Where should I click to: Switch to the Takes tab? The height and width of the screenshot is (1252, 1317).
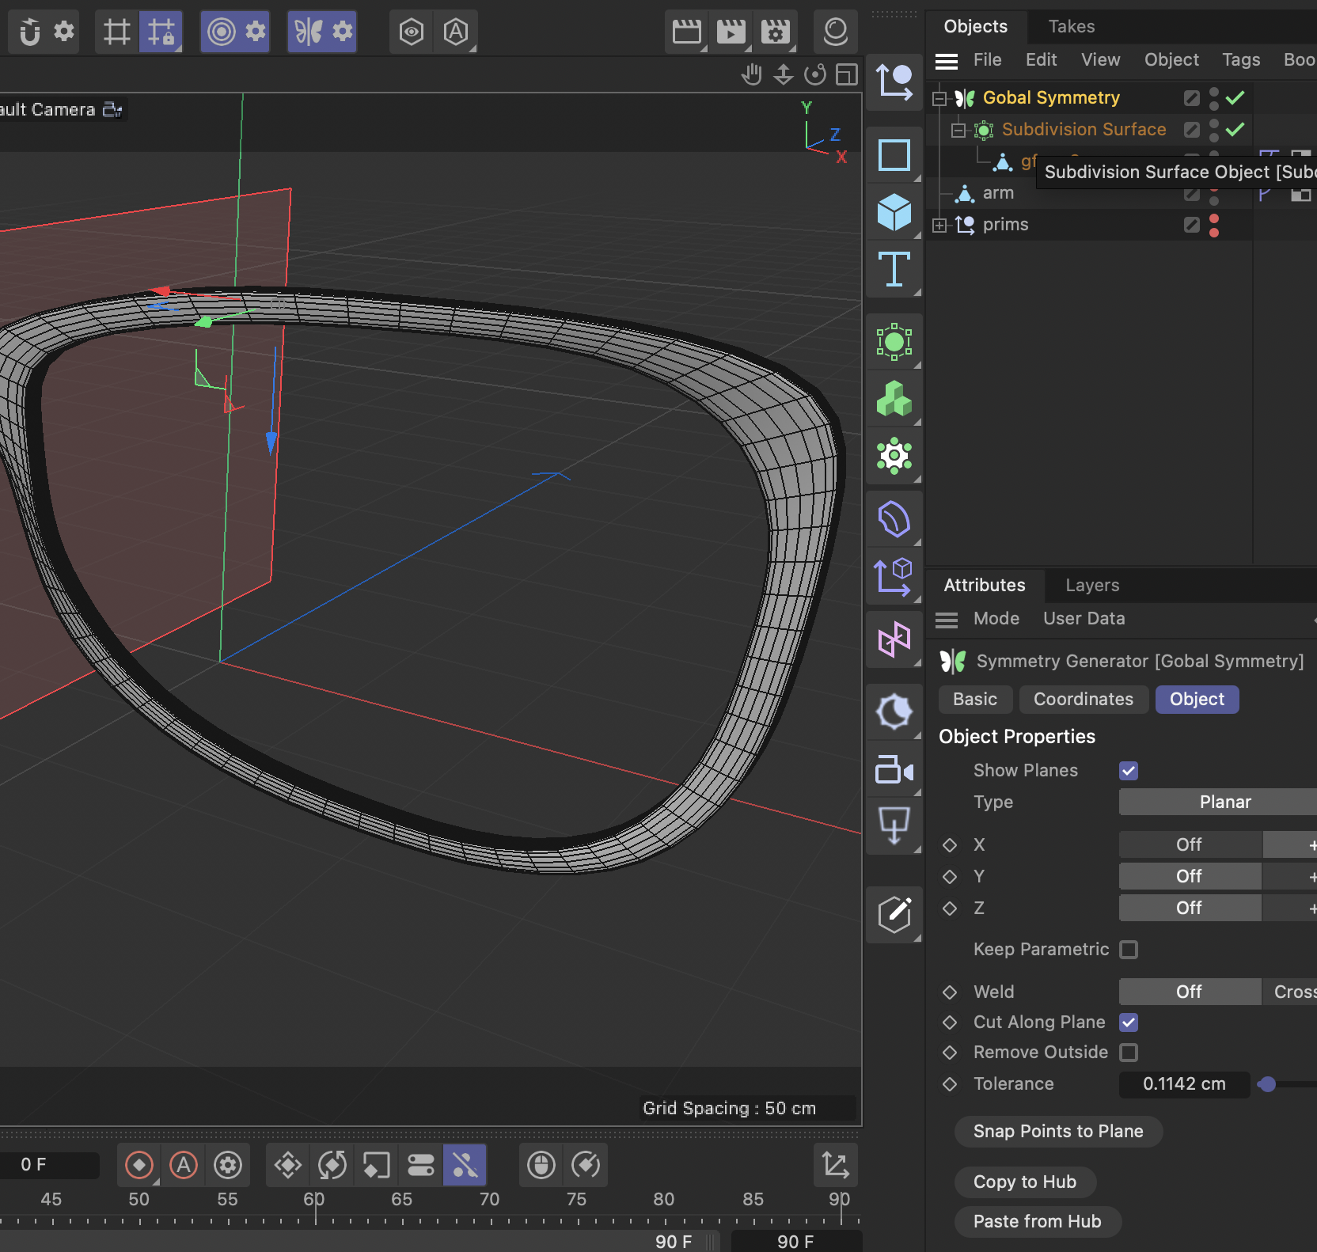pos(1071,26)
